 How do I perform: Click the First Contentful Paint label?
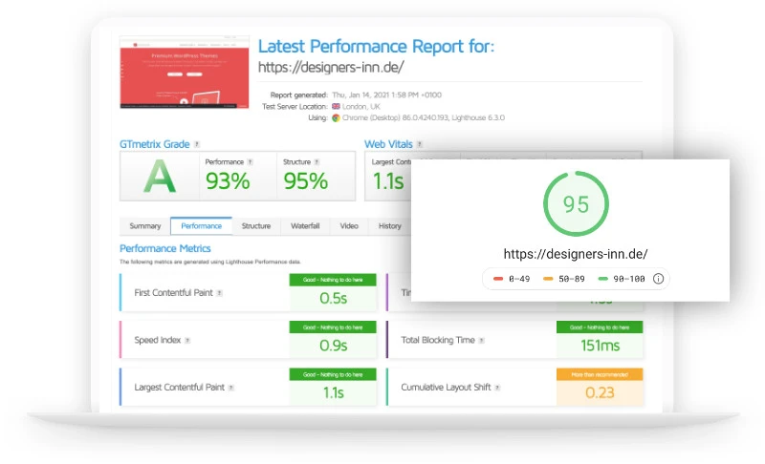(173, 292)
